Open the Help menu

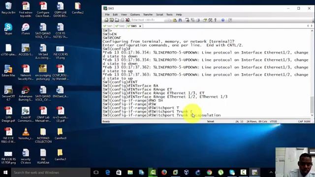tap(179, 15)
